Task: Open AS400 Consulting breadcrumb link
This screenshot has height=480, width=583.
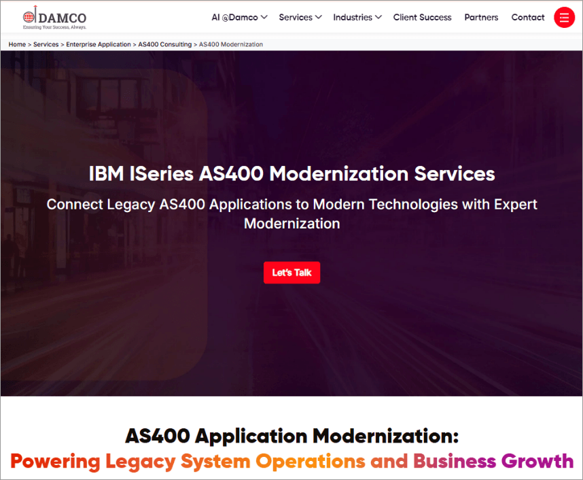Action: point(164,44)
